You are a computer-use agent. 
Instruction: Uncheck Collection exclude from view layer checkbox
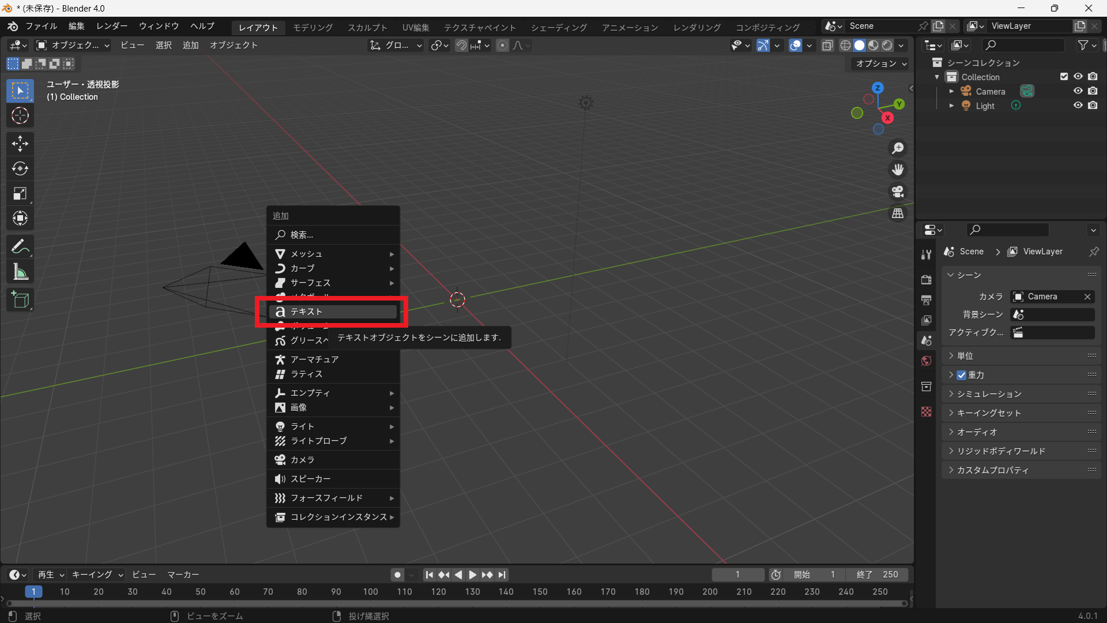(x=1064, y=77)
